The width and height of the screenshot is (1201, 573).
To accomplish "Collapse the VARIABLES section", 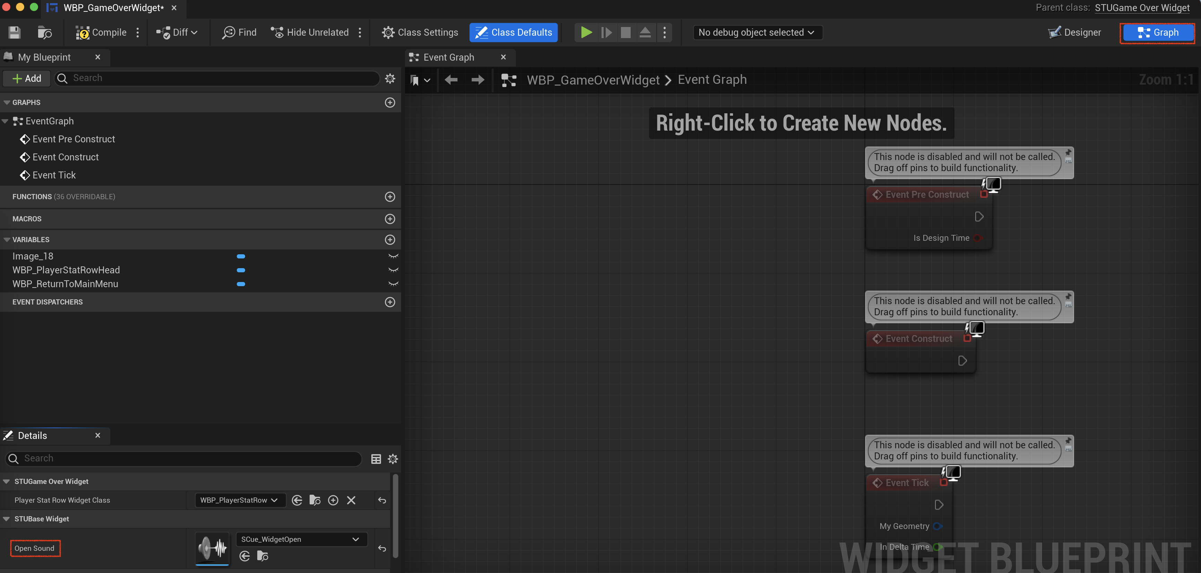I will pos(7,239).
